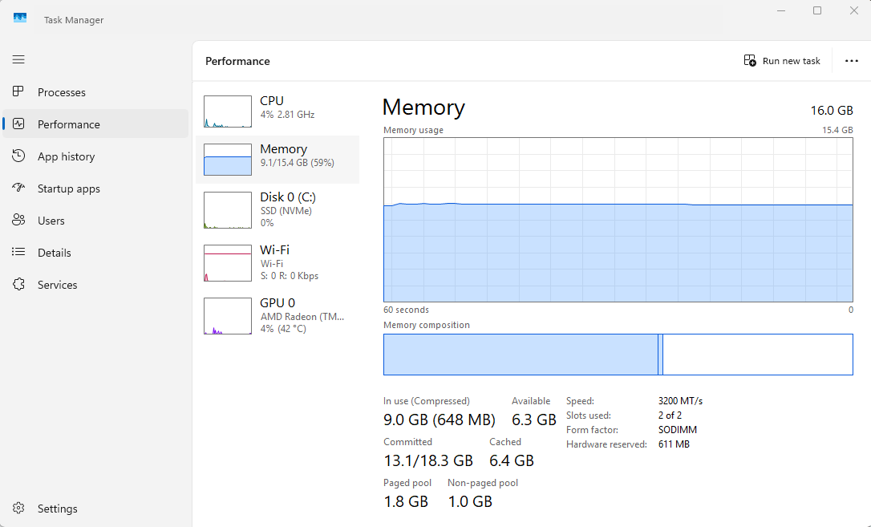Click the Memory composition bar
Image resolution: width=871 pixels, height=527 pixels.
(618, 355)
